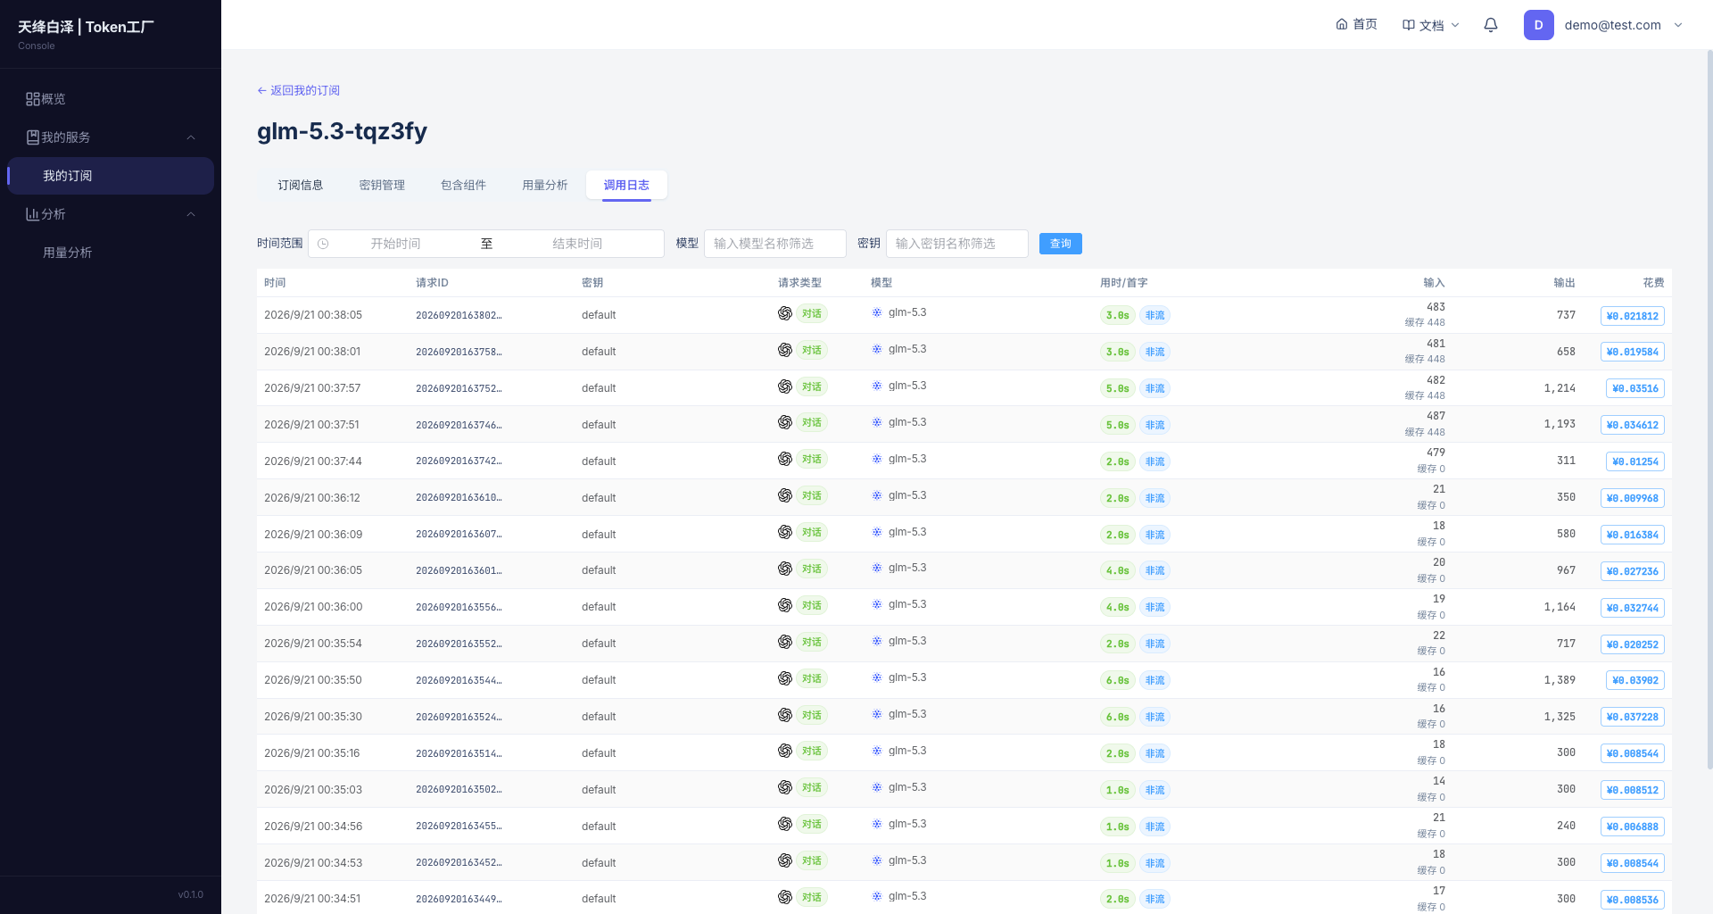Screen dimensions: 1713x914
Task: Click the 开始时间 start time input
Action: click(x=395, y=244)
